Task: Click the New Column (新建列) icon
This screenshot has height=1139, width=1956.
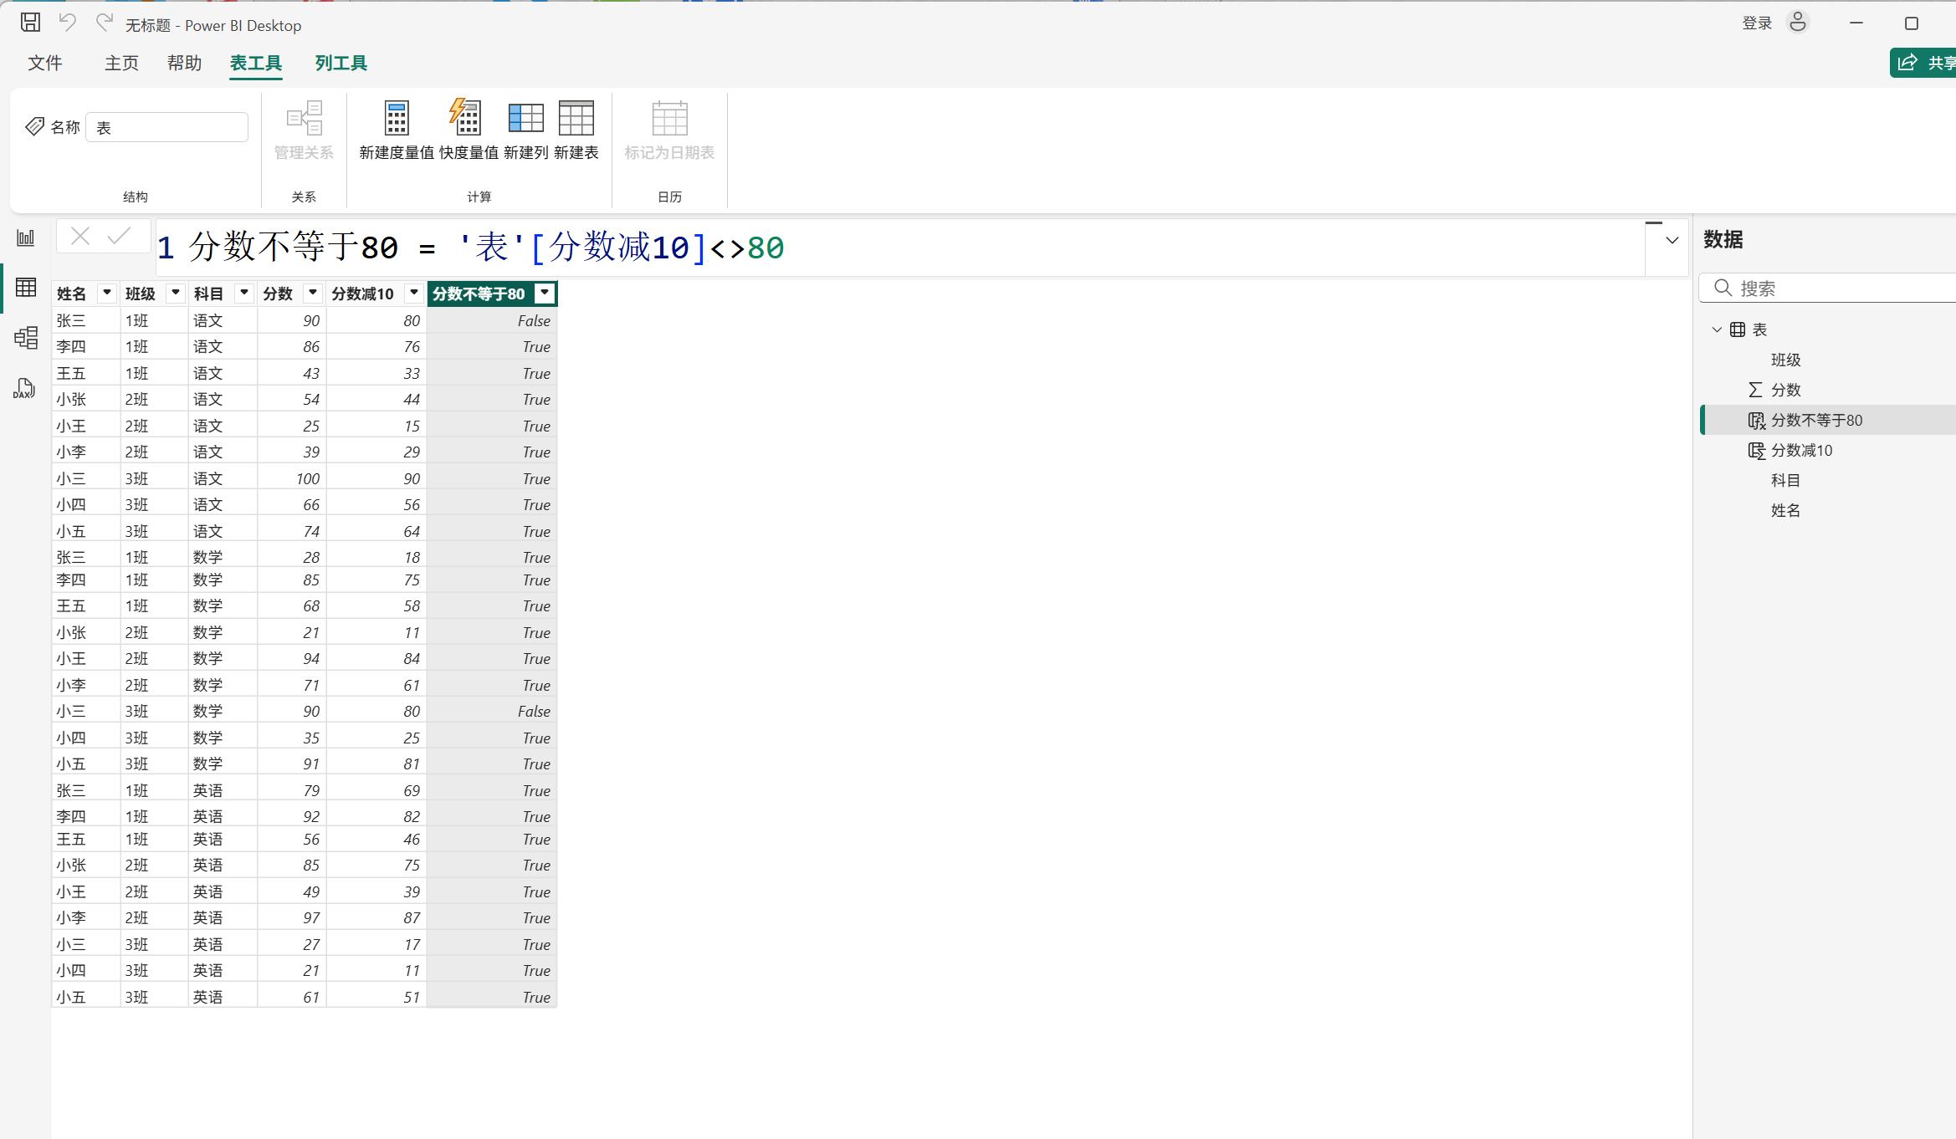Action: tap(525, 119)
